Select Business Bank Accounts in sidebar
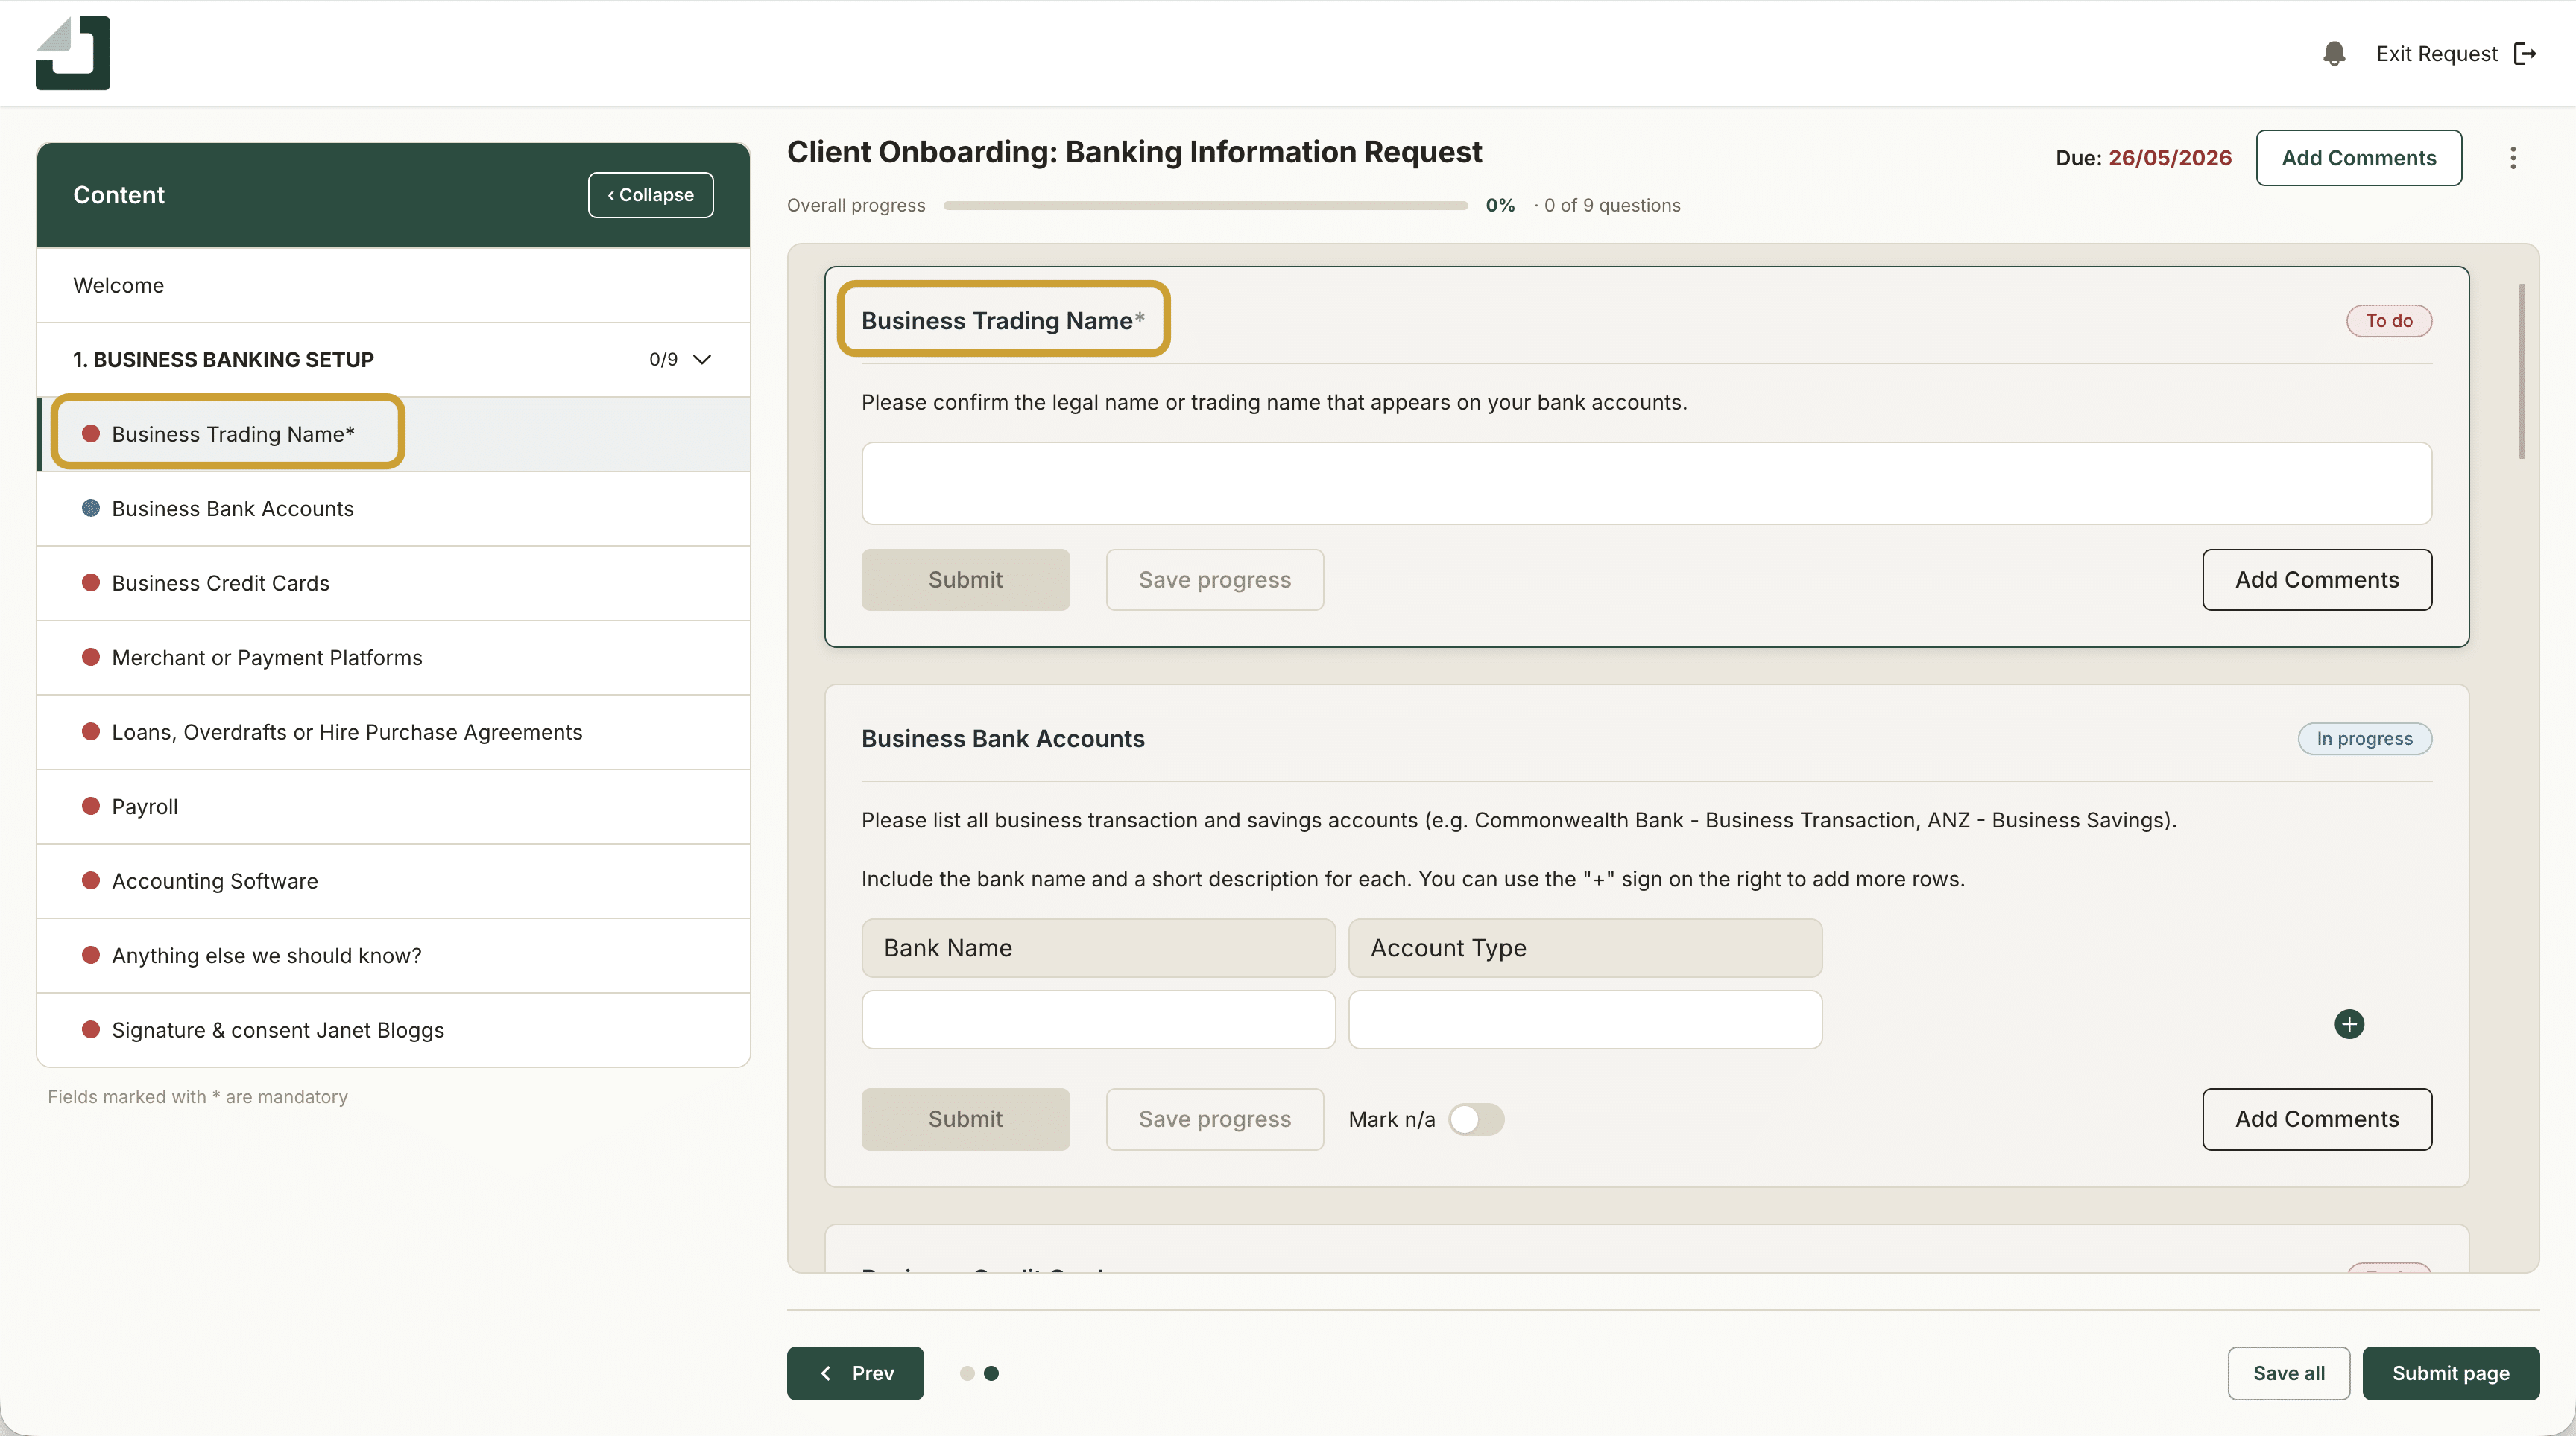This screenshot has height=1436, width=2576. pyautogui.click(x=393, y=509)
